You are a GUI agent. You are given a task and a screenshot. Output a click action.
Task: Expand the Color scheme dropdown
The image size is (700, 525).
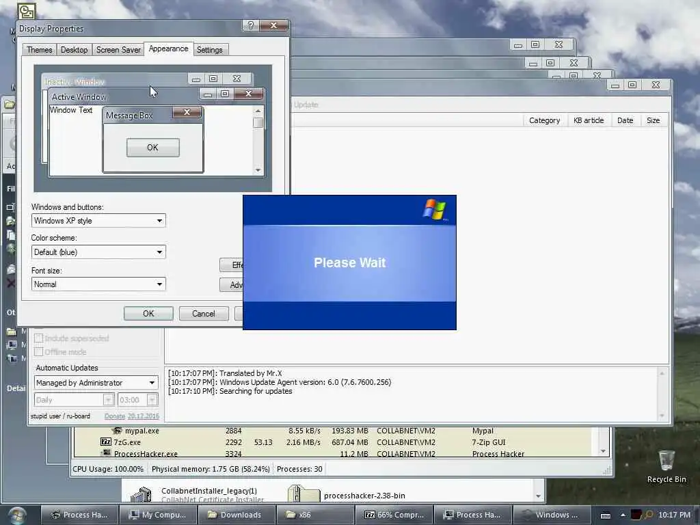(x=98, y=252)
